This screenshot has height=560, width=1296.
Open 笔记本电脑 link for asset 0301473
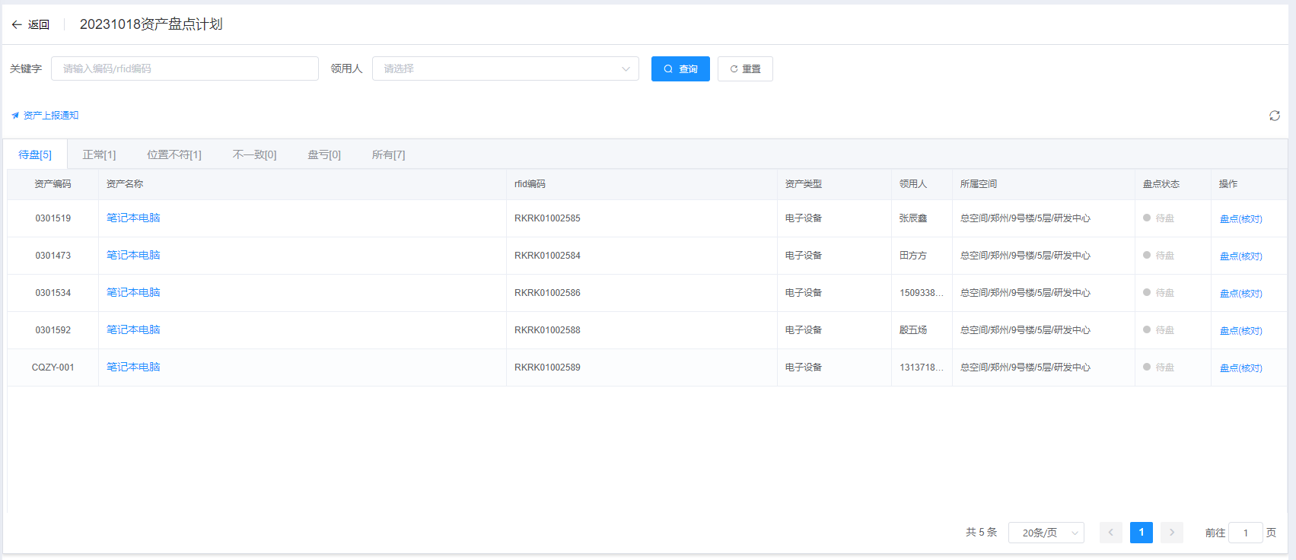[x=133, y=255]
